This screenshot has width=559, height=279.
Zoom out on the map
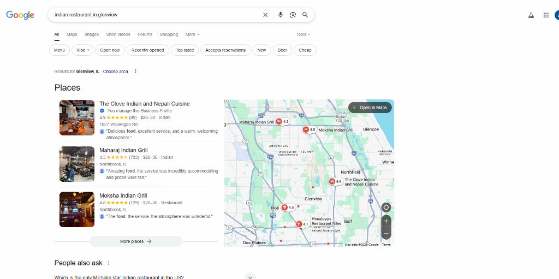(x=386, y=233)
